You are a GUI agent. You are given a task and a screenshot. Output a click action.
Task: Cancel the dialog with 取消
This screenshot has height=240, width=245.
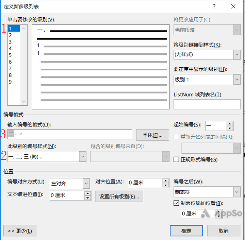pyautogui.click(x=224, y=230)
